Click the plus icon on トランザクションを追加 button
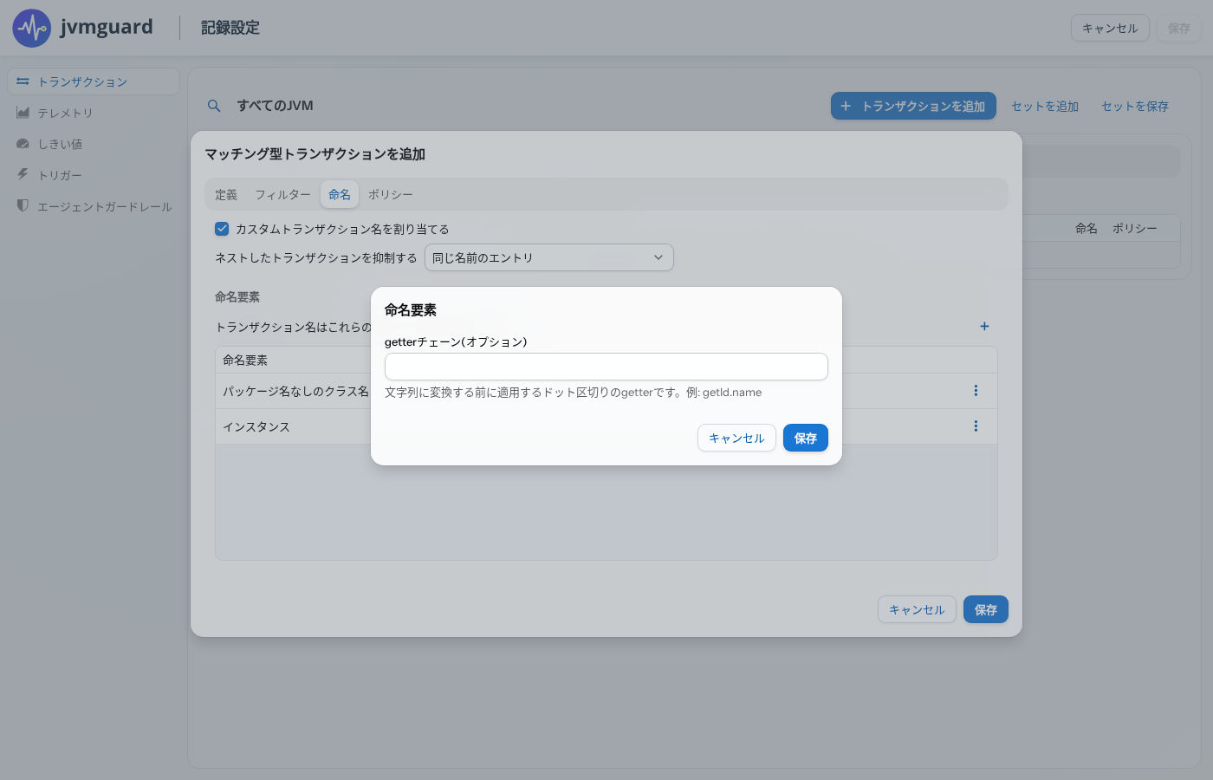The width and height of the screenshot is (1213, 780). coord(846,106)
